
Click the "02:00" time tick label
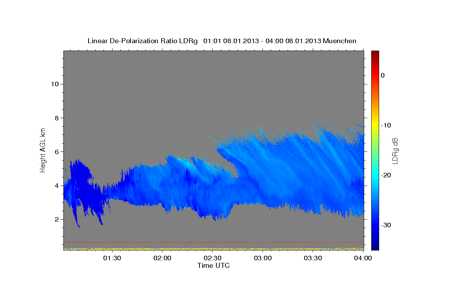pos(163,258)
